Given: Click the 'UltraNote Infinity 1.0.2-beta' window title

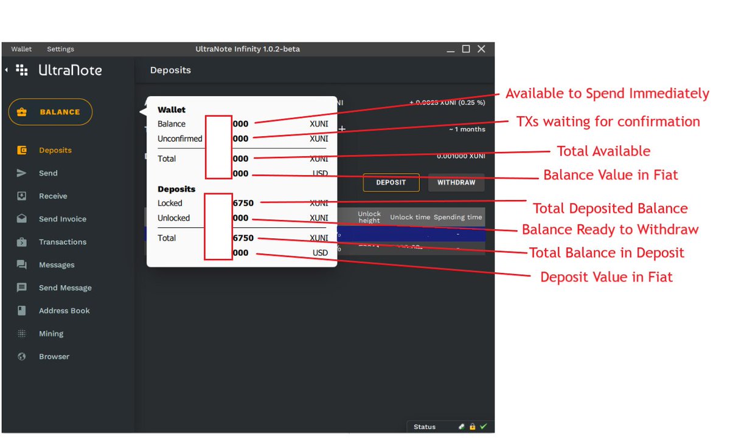Looking at the screenshot, I should pos(248,49).
